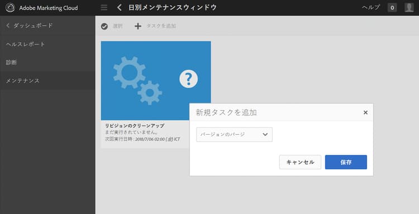The height and width of the screenshot is (214, 419).
Task: Click the タスクを追加 toolbar label
Action: 161,26
